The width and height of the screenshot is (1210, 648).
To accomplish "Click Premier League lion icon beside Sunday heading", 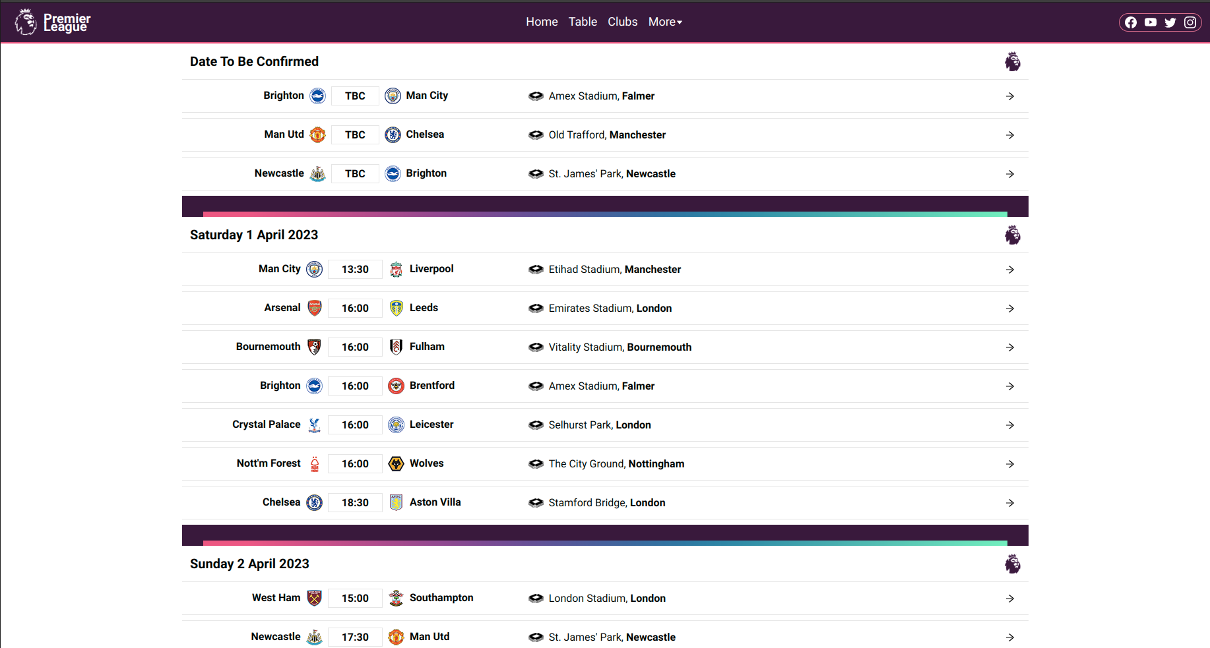I will click(x=1012, y=564).
